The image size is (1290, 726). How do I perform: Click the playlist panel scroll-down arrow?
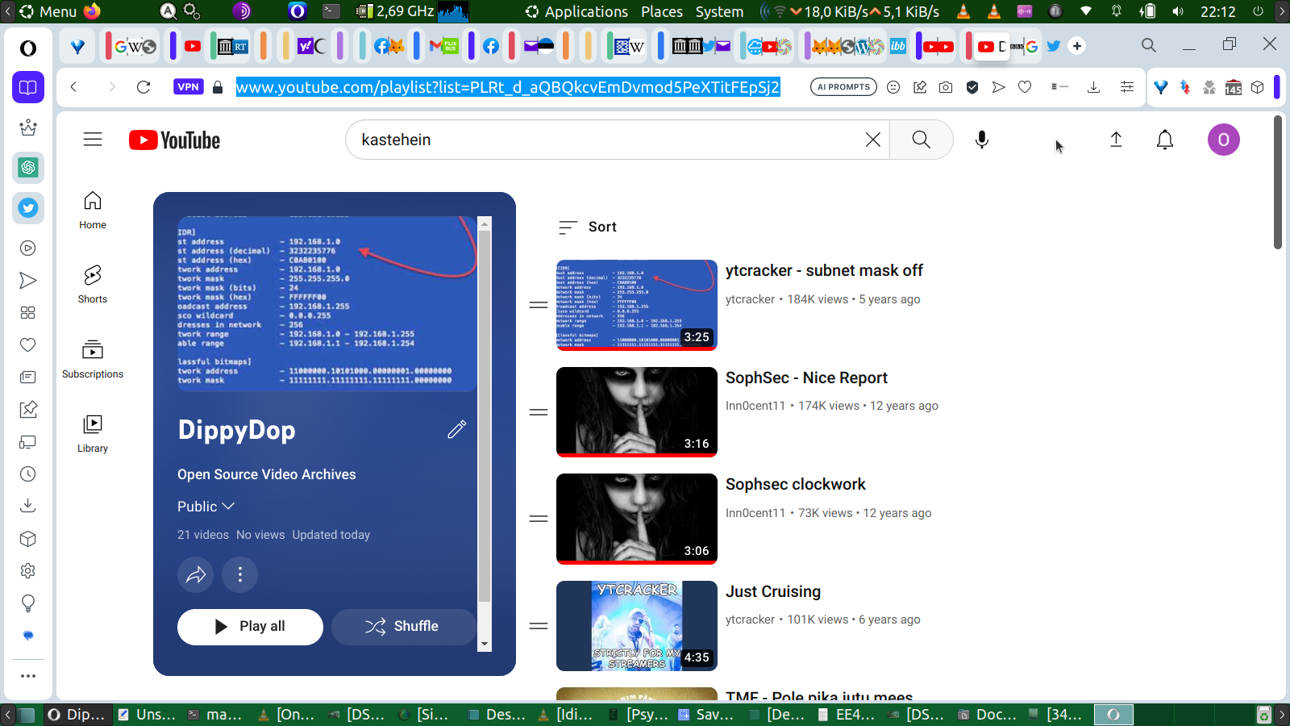(485, 644)
